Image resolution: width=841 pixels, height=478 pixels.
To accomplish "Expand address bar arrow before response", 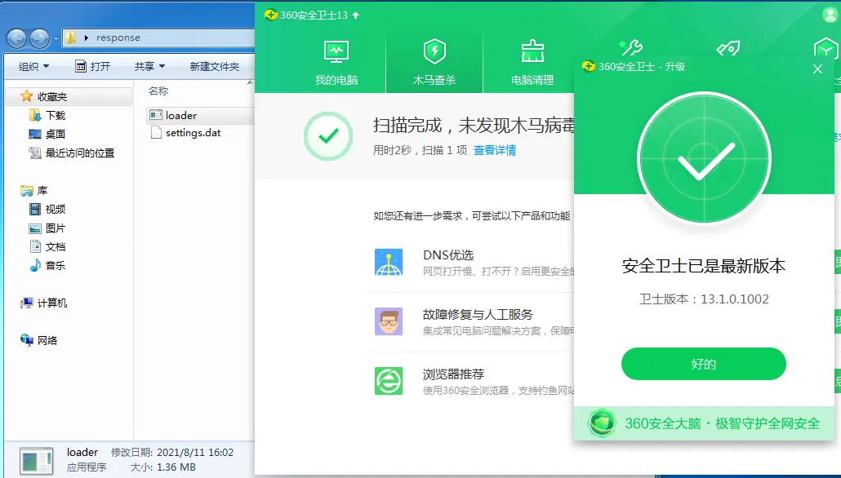I will pos(86,38).
